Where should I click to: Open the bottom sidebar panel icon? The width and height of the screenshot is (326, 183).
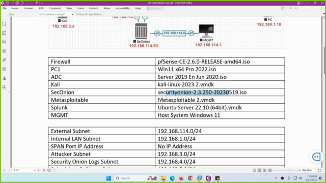tap(4, 87)
